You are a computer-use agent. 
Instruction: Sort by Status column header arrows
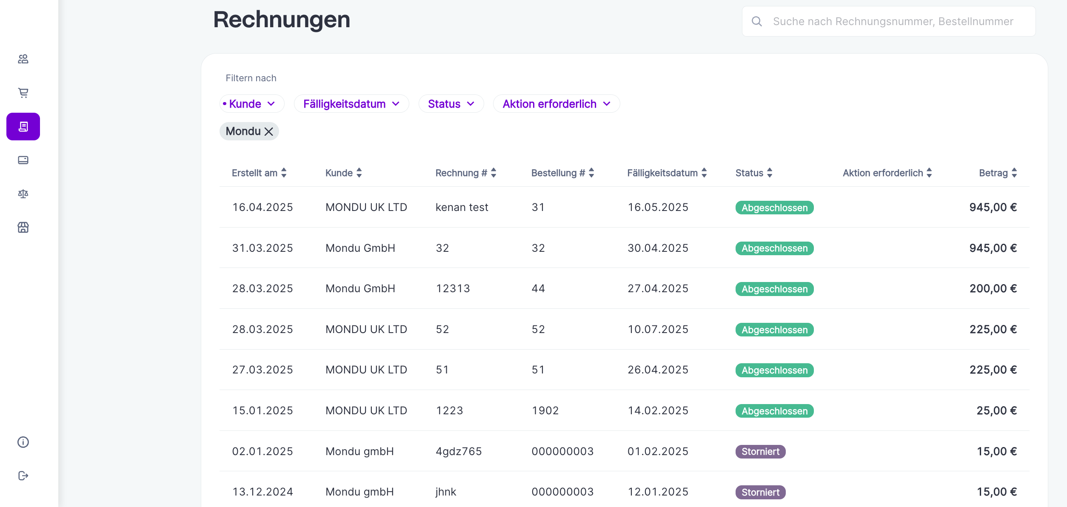point(770,173)
